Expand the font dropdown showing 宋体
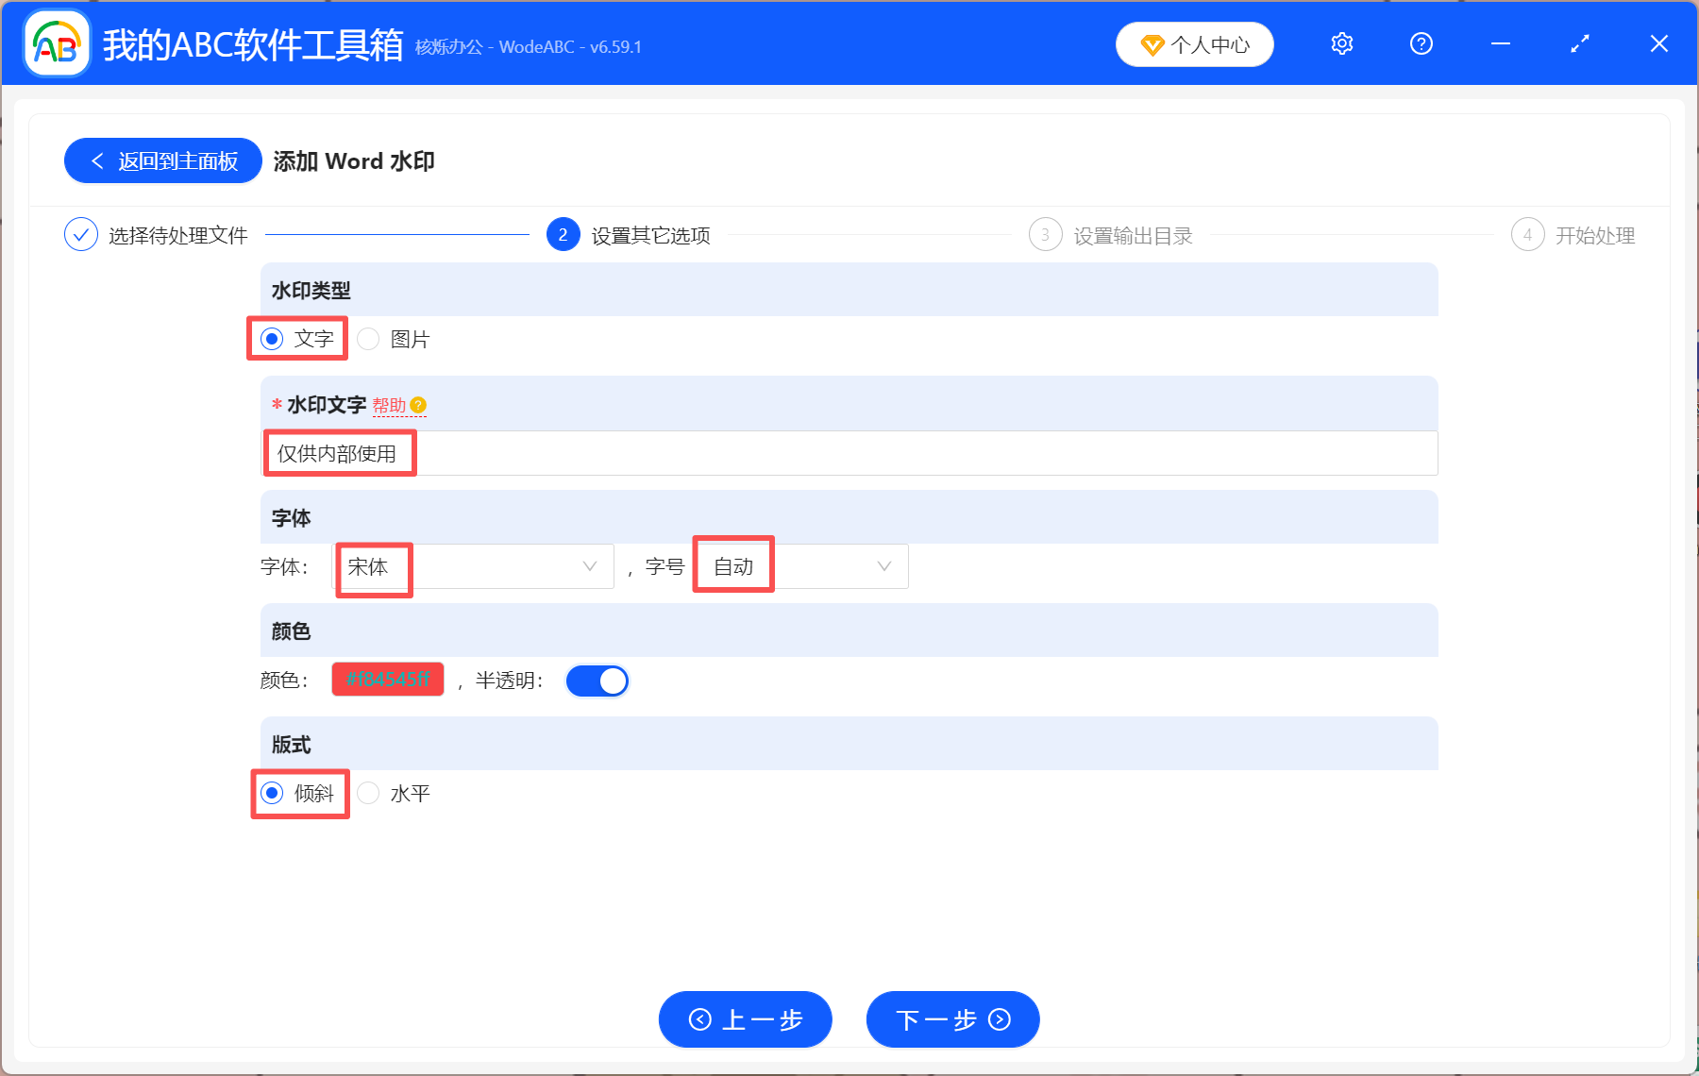Image resolution: width=1699 pixels, height=1076 pixels. click(x=589, y=565)
